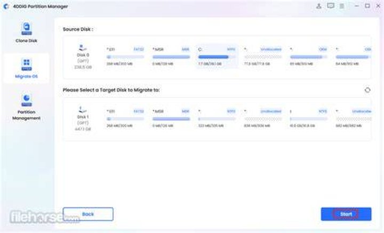Click Disk 0 MSR usage bar
Screen dimensions: 384x233
[171, 57]
